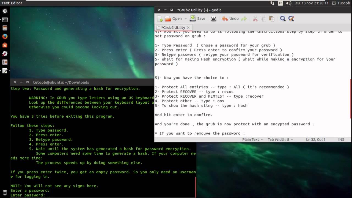Click the Text Editor title in top panel
This screenshot has width=352, height=198.
pyautogui.click(x=12, y=3)
